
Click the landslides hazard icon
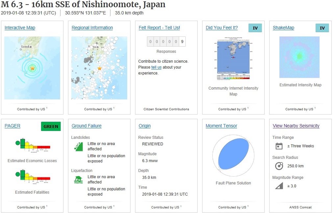[x=79, y=146]
